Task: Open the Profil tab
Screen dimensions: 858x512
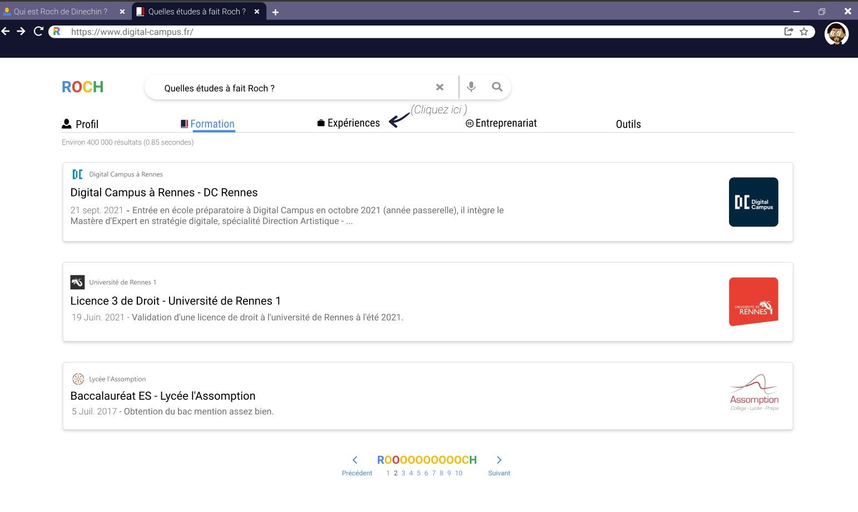Action: point(80,124)
